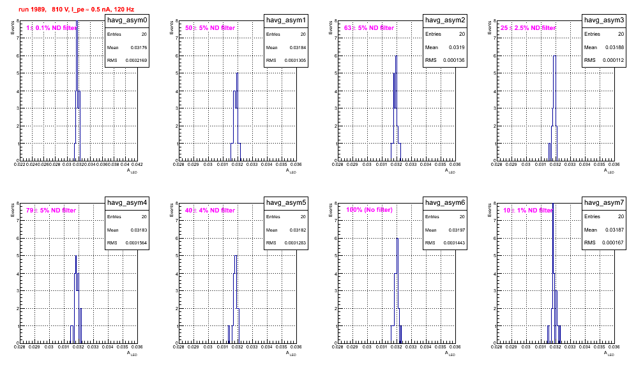Select the havg_asym1 stats box title
This screenshot has height=365, width=636.
pos(286,20)
